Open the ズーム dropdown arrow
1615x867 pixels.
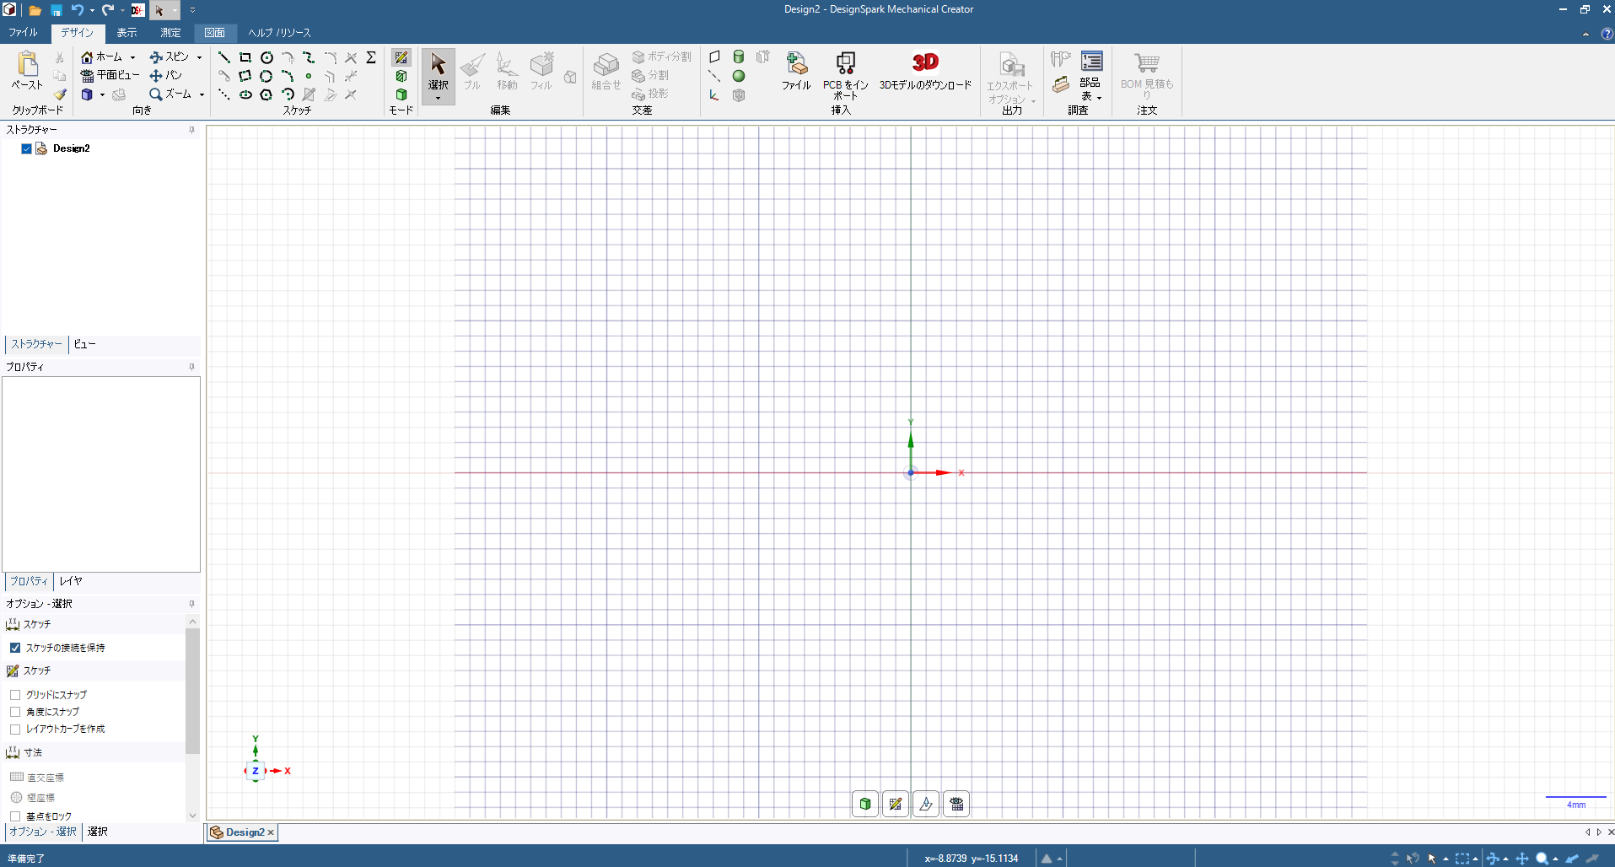(202, 94)
